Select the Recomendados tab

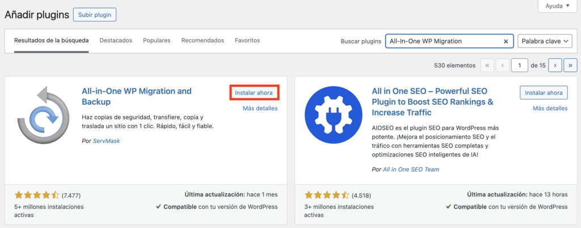203,41
